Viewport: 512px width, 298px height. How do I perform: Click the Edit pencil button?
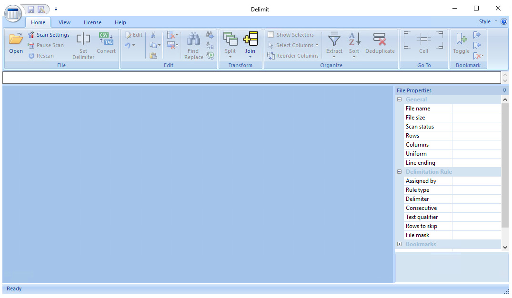[x=133, y=35]
